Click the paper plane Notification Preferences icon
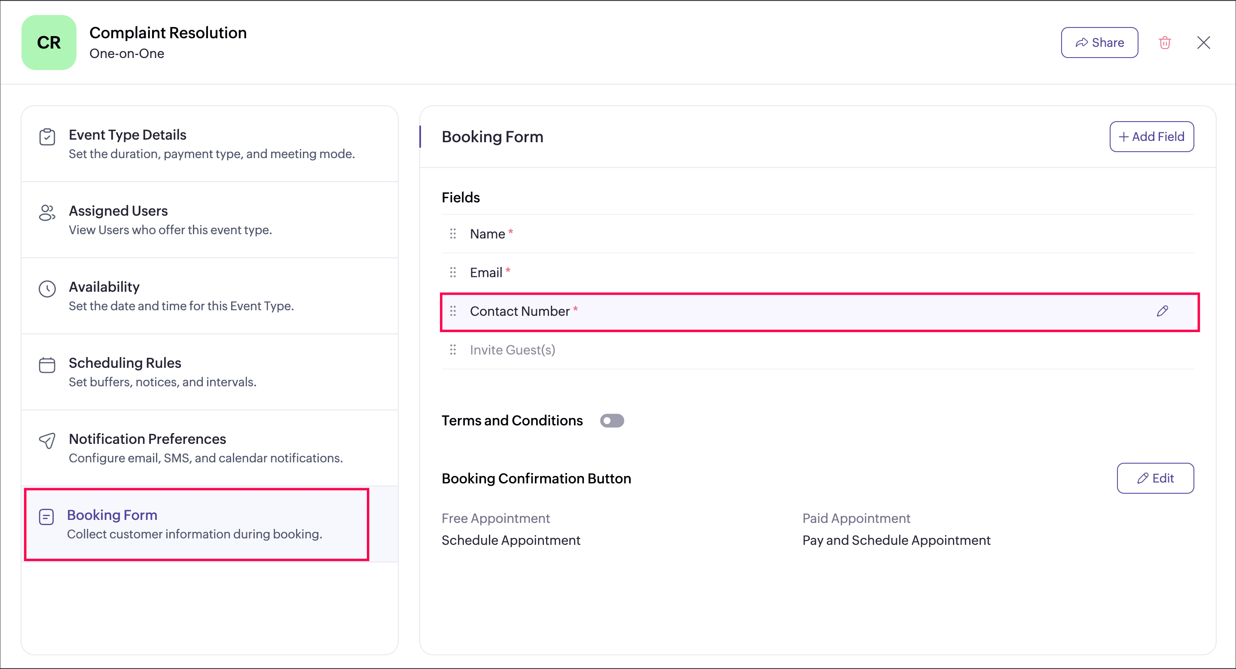This screenshot has width=1236, height=669. pyautogui.click(x=47, y=440)
